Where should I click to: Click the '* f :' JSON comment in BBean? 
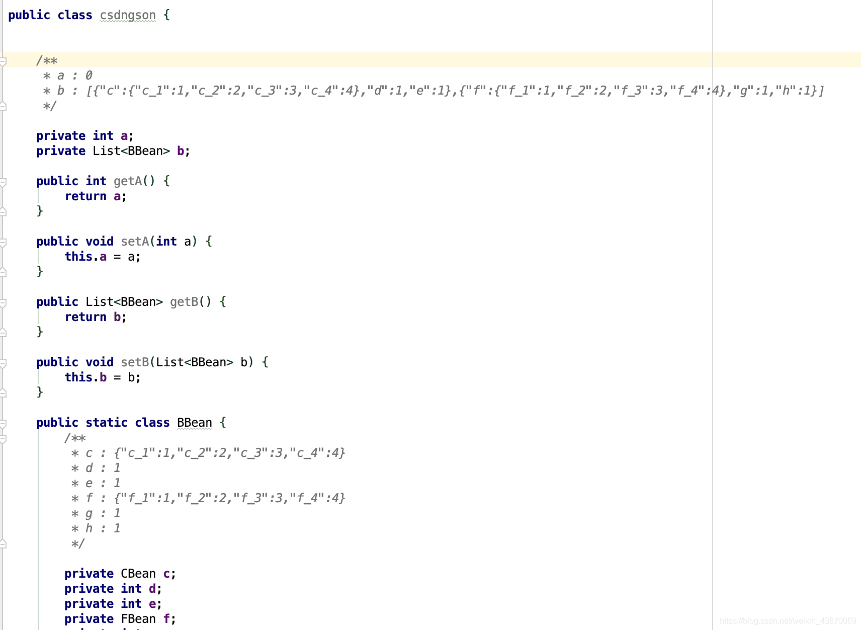(208, 498)
